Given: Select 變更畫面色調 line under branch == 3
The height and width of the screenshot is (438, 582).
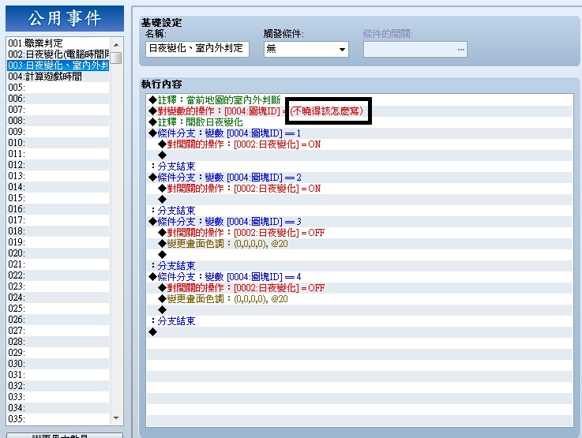Looking at the screenshot, I should (359, 244).
